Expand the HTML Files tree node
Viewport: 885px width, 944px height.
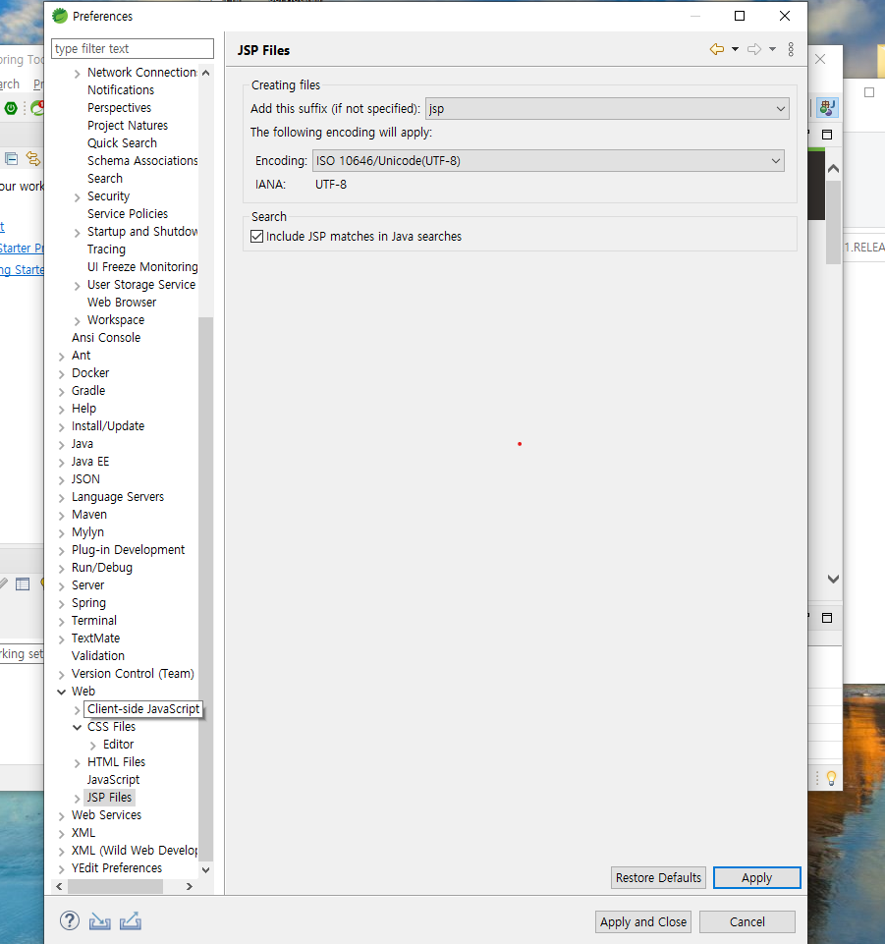77,763
